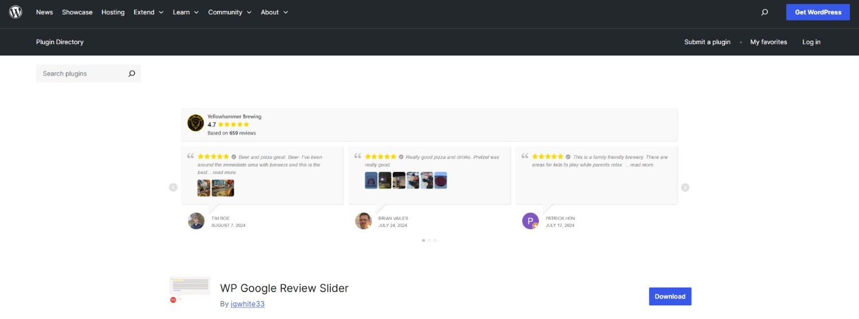Open the Plugin Directory link
Screen dimensions: 859x319
(x=60, y=42)
